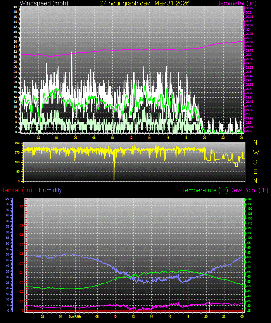Click "65" on the green temperature axis

(249, 272)
